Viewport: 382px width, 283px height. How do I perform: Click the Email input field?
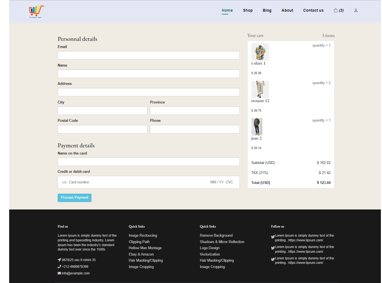click(149, 55)
